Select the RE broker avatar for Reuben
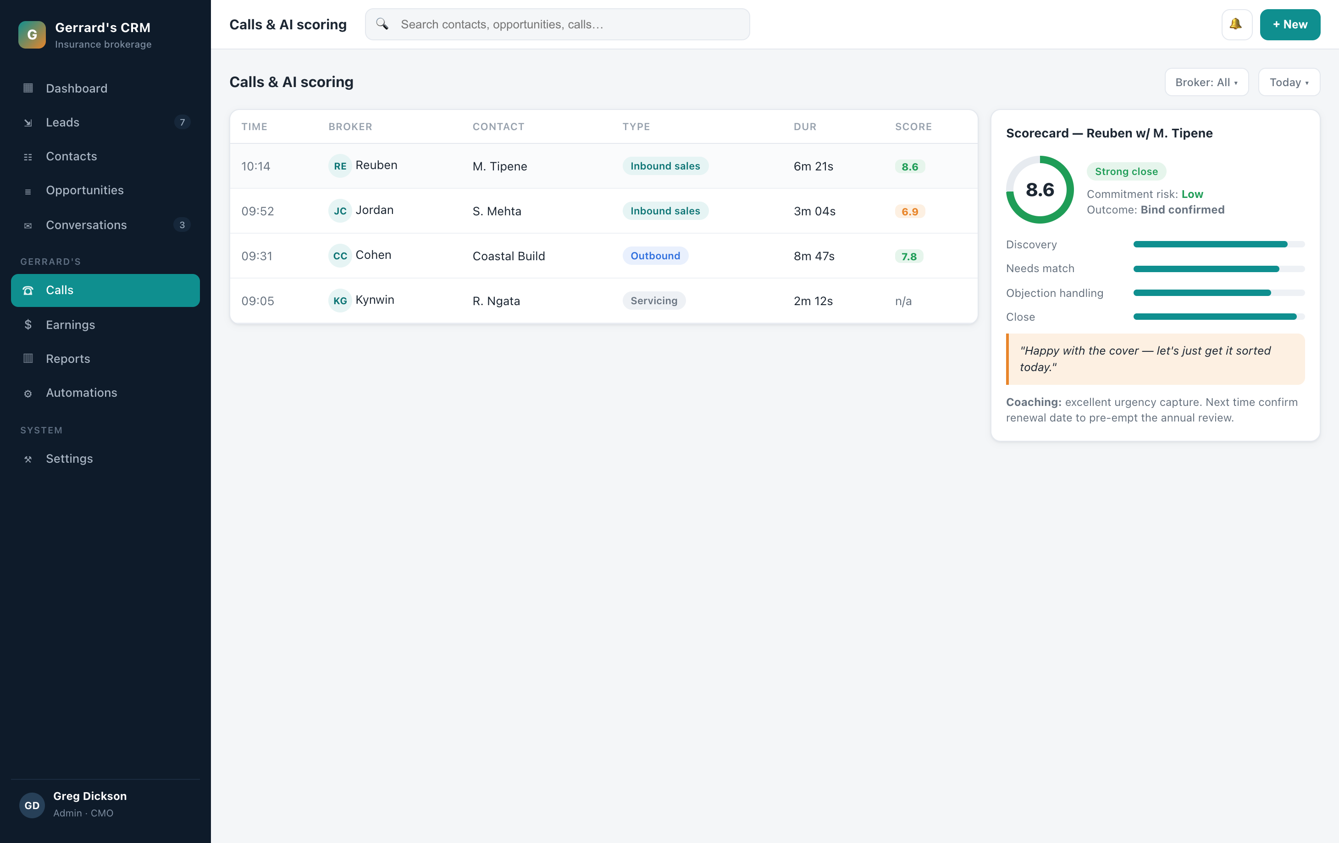 point(340,165)
